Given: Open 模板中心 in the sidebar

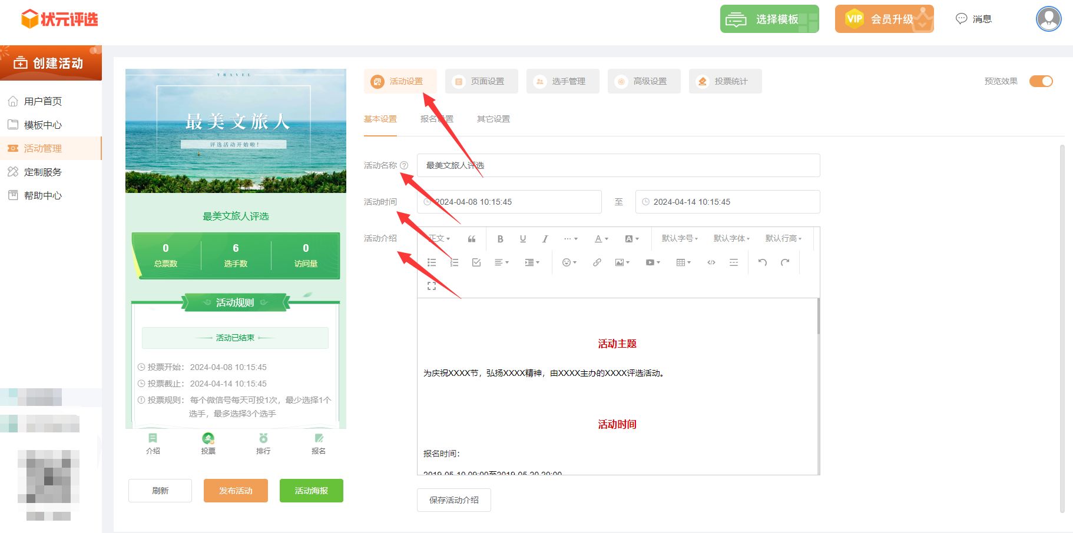Looking at the screenshot, I should (43, 125).
